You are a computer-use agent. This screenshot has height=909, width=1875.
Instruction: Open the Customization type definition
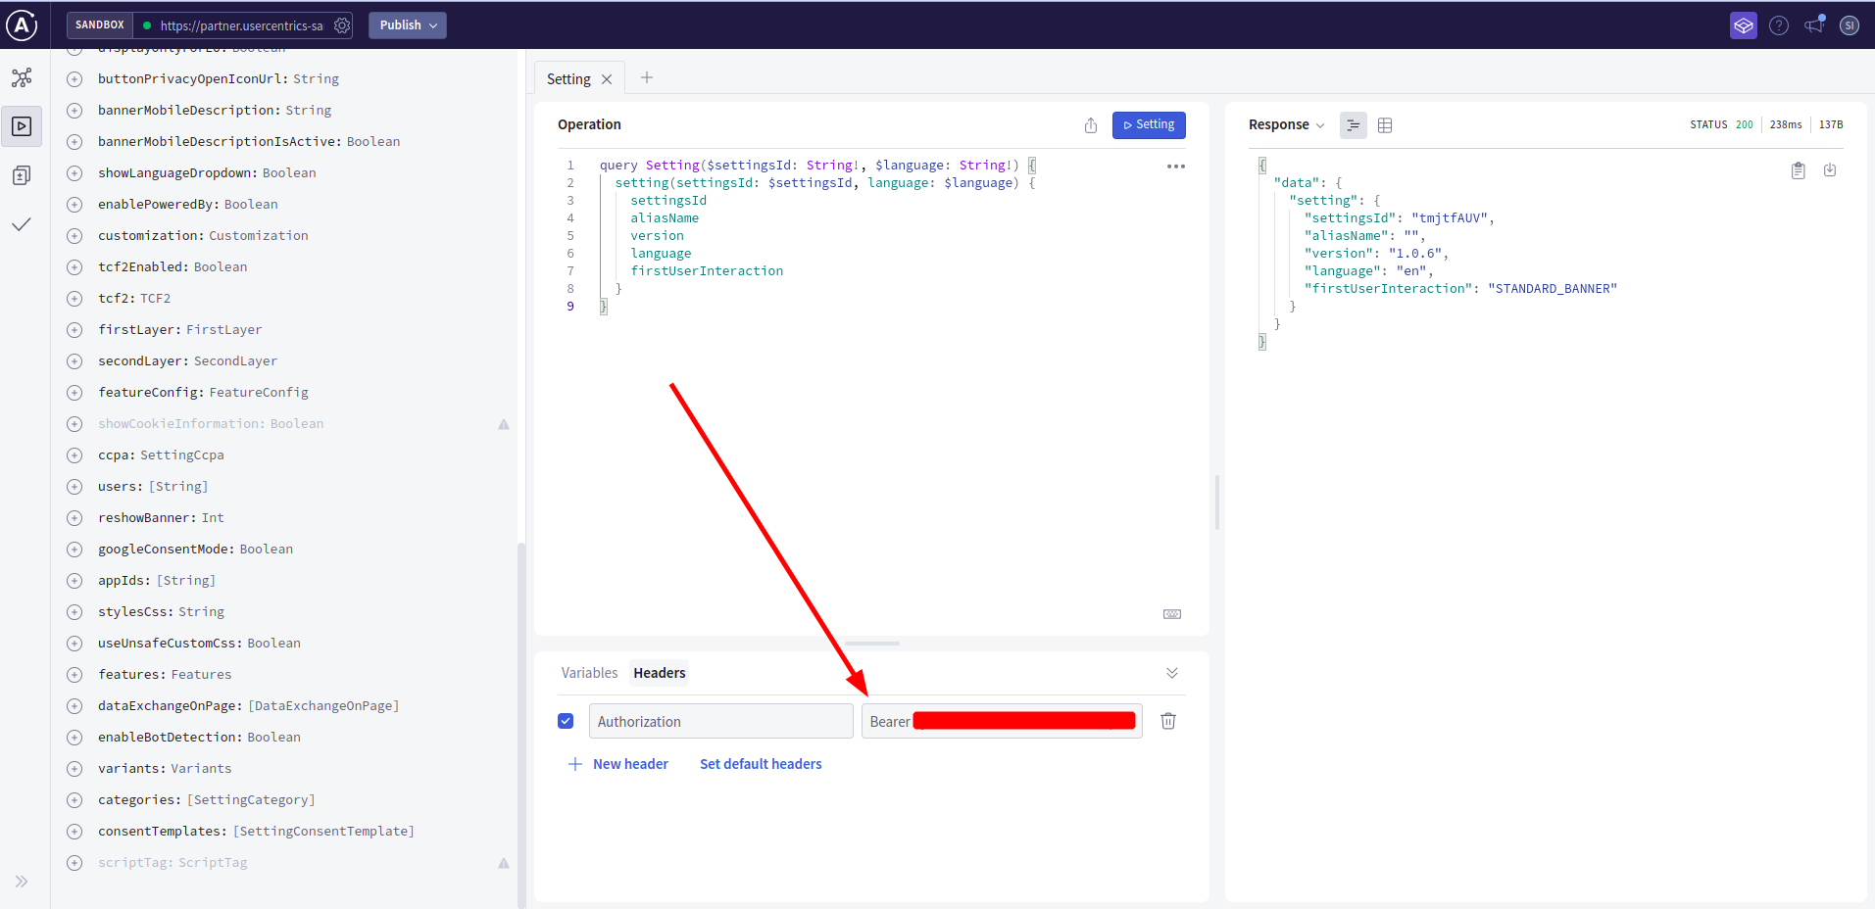[x=259, y=236]
